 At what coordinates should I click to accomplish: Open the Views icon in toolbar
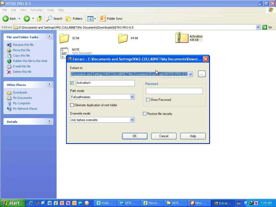click(x=90, y=19)
